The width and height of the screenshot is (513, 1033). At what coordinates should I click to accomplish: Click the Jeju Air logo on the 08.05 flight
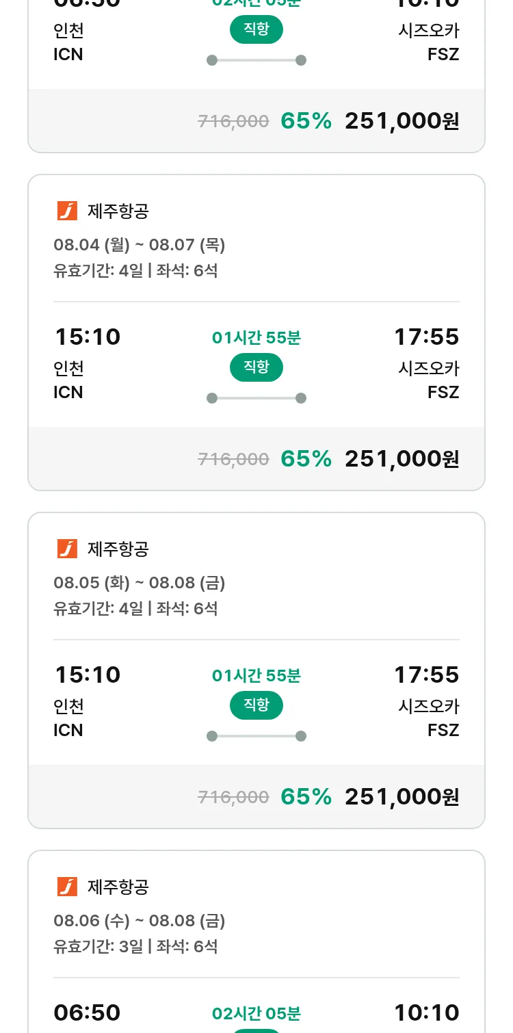67,549
